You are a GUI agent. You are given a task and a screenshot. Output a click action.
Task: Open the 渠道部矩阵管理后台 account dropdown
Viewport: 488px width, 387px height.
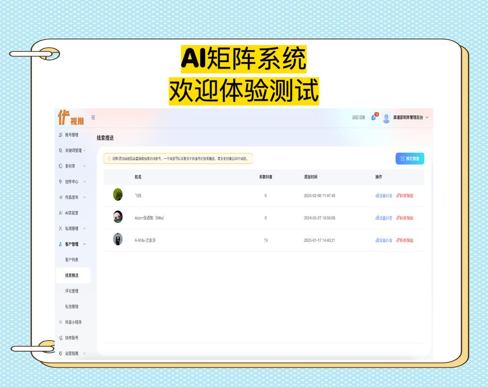(411, 117)
